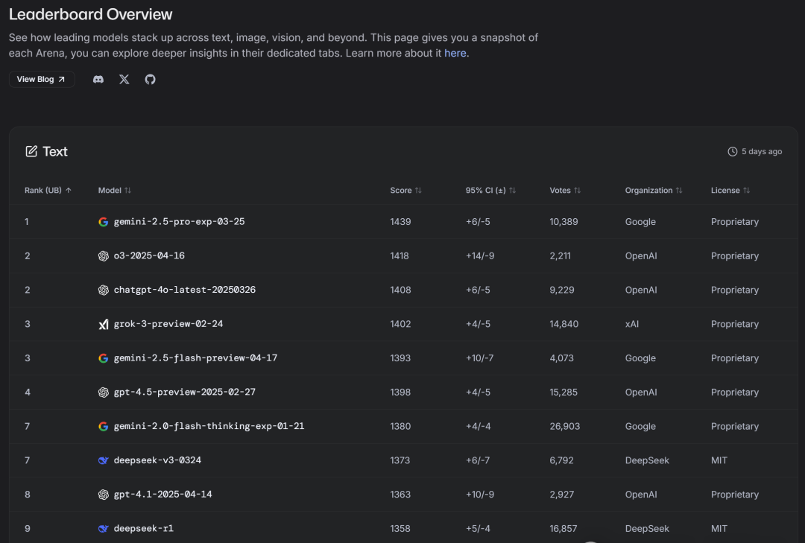Screen dimensions: 805x543
Task: Click the votes value 6,792
Action: pyautogui.click(x=562, y=460)
